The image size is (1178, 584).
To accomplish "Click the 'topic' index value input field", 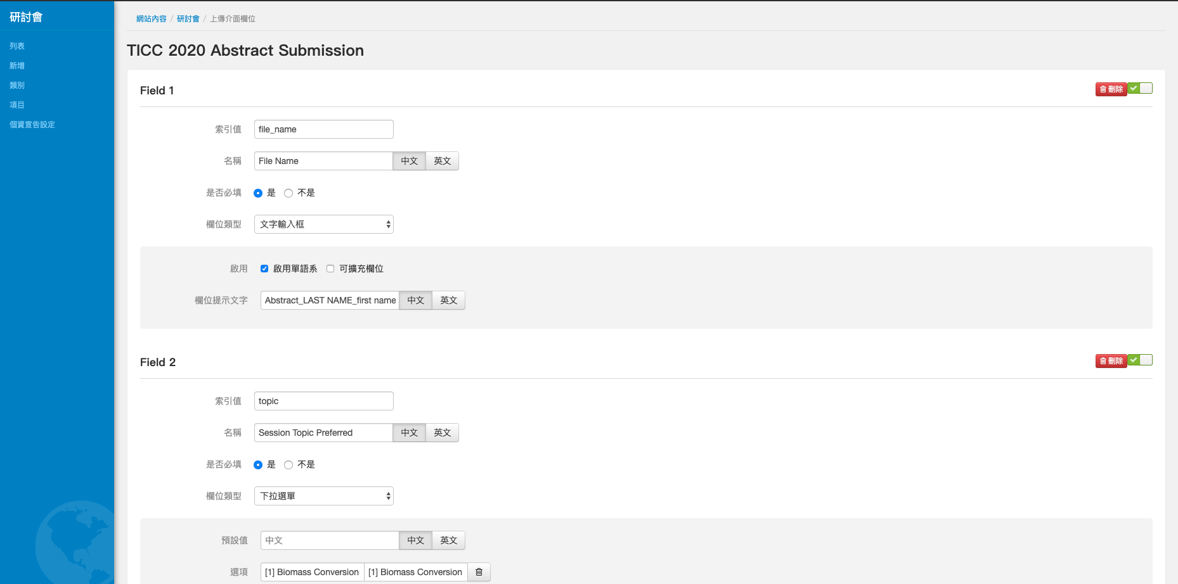I will coord(323,401).
